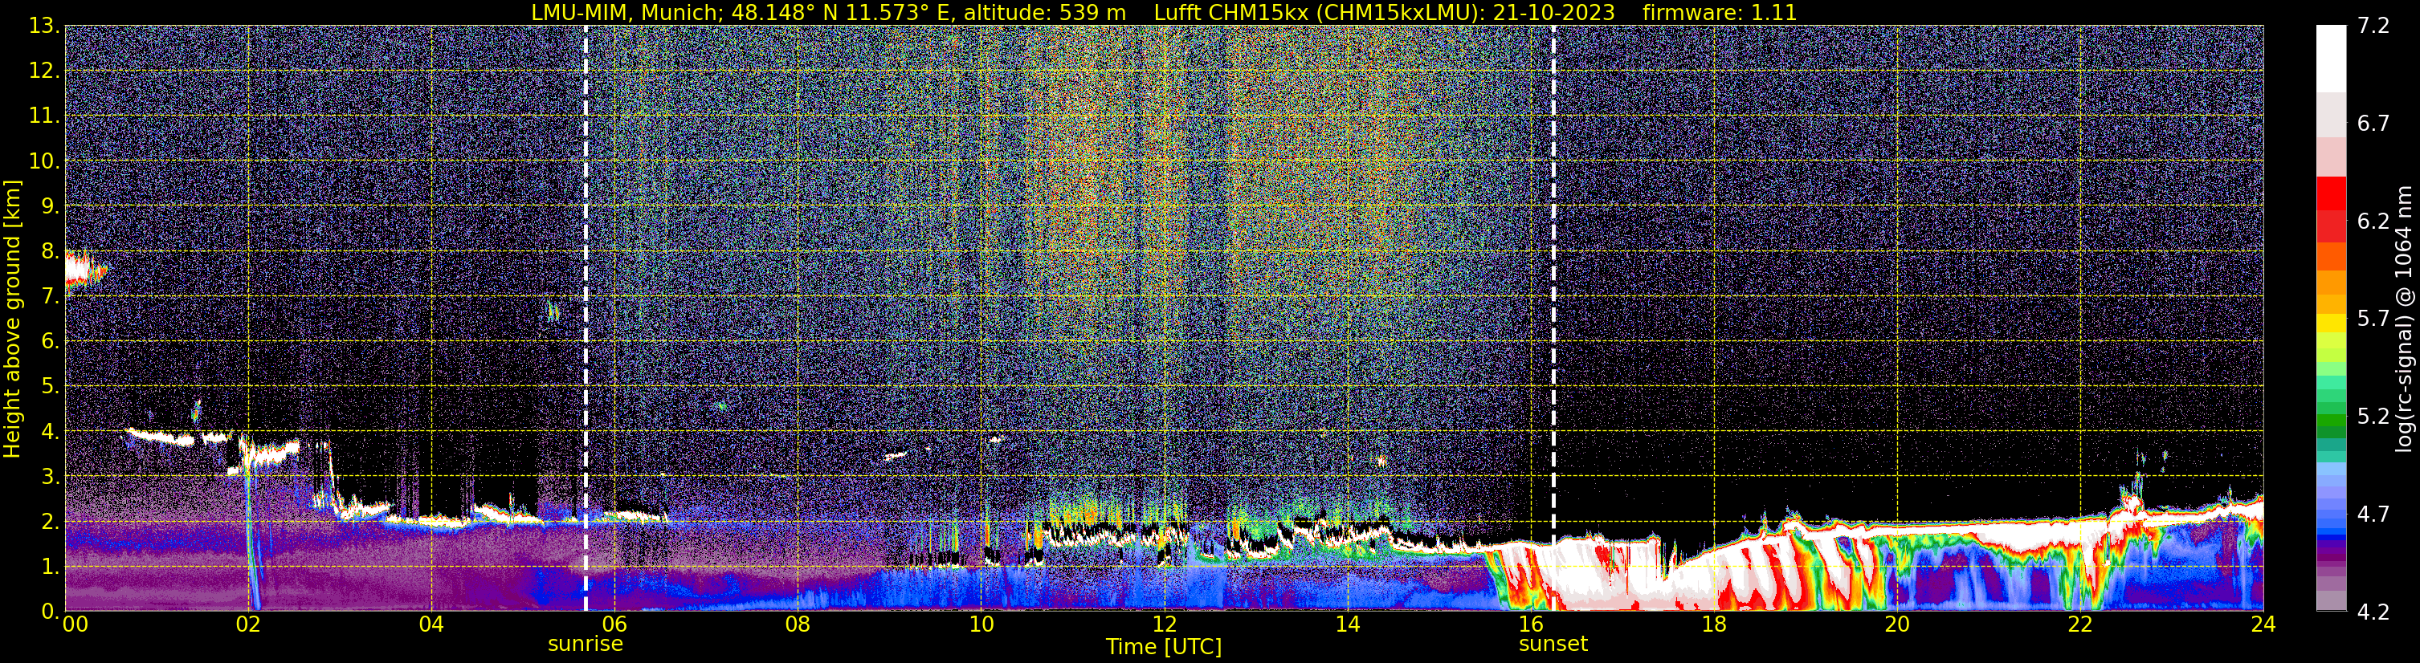Screen dimensions: 2420x663
Task: Click the time tick label '10'
Action: [x=981, y=624]
